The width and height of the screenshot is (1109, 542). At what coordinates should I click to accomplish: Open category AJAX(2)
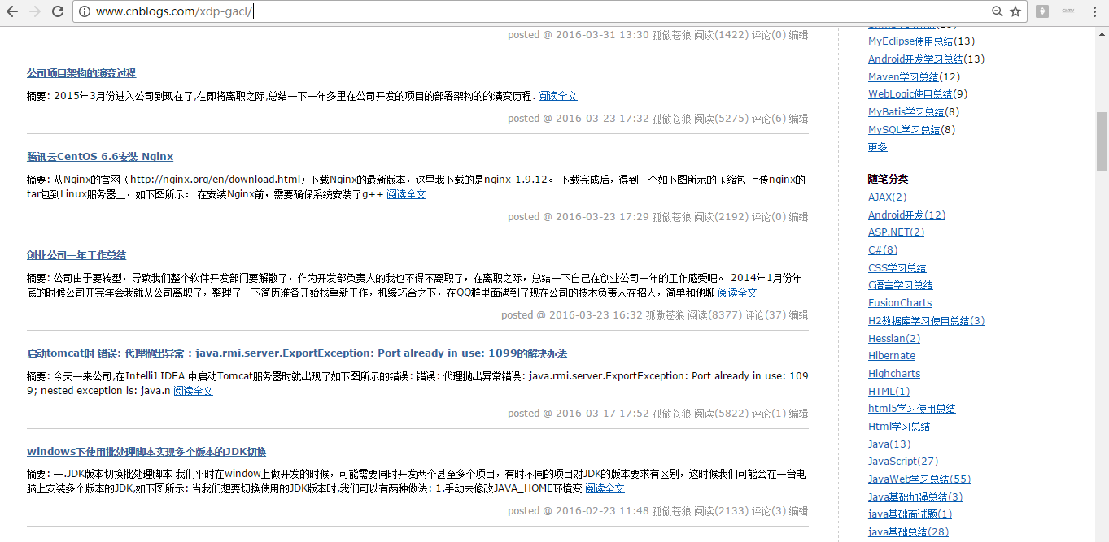[887, 197]
